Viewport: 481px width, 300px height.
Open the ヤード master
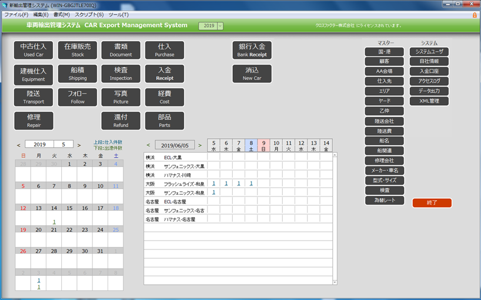pyautogui.click(x=385, y=101)
